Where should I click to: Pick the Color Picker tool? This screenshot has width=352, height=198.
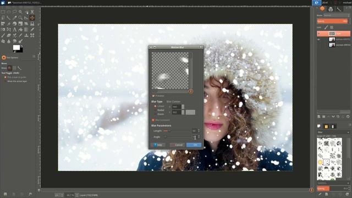click(x=15, y=18)
